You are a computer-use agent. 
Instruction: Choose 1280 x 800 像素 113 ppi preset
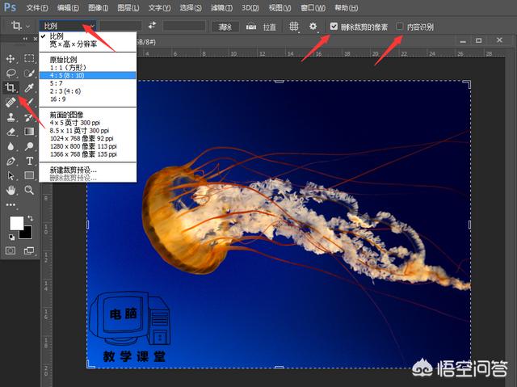88,146
